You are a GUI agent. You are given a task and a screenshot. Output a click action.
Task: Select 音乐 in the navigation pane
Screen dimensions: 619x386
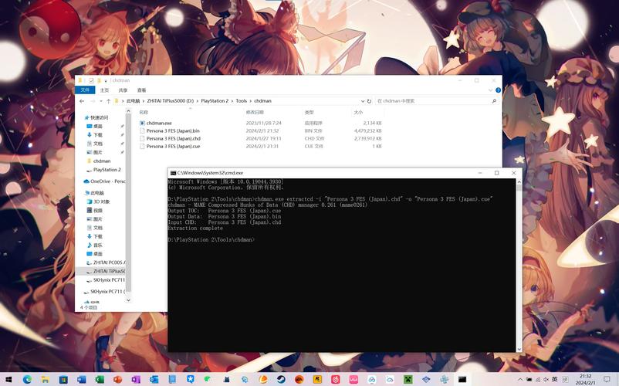98,245
